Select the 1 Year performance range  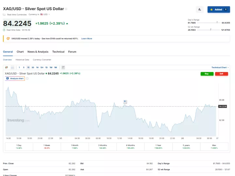click(158, 146)
